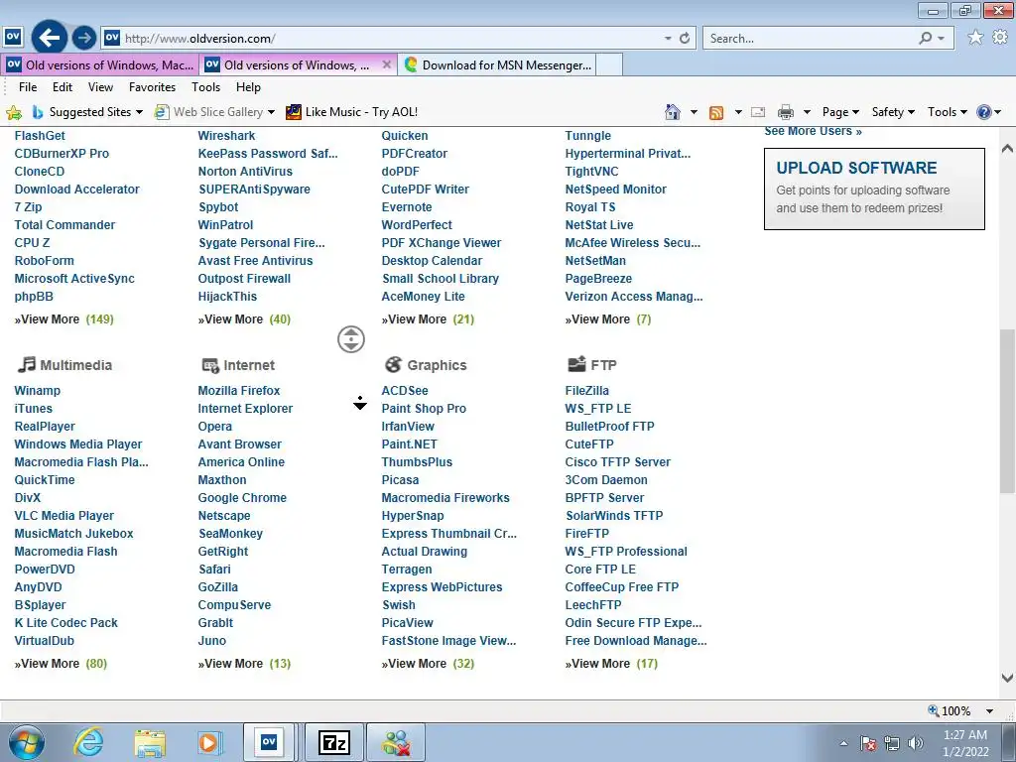Open the zoom level dropdown arrow

click(x=989, y=710)
